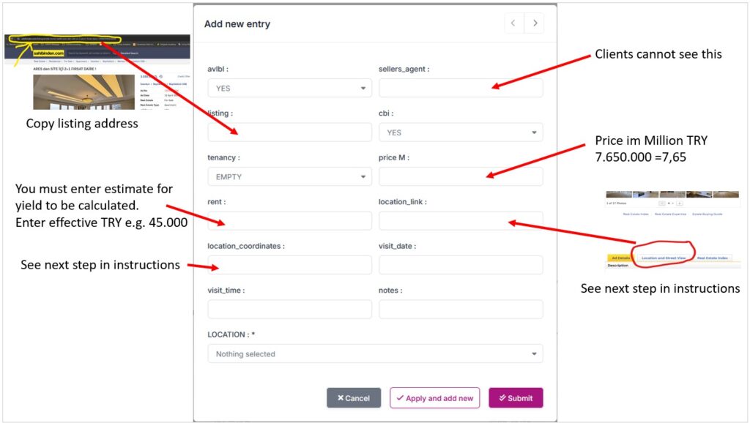750x423 pixels.
Task: Click Apply and add new button
Action: pyautogui.click(x=434, y=397)
